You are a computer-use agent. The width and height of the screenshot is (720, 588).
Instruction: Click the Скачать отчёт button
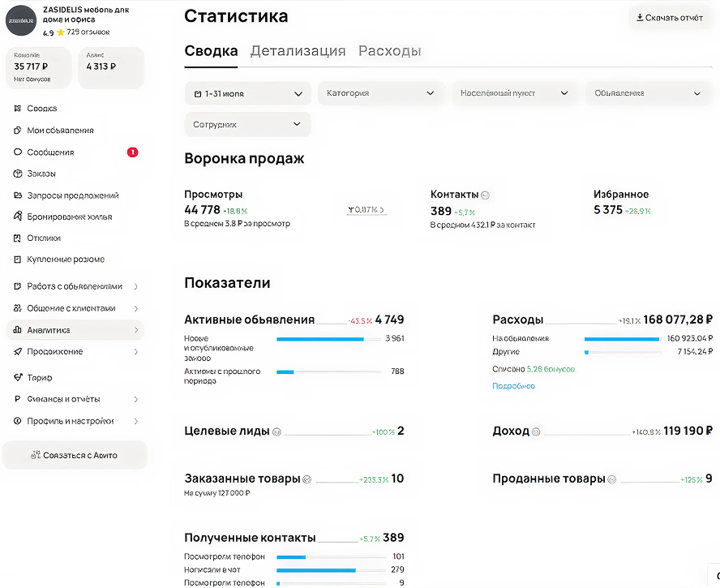pos(669,18)
